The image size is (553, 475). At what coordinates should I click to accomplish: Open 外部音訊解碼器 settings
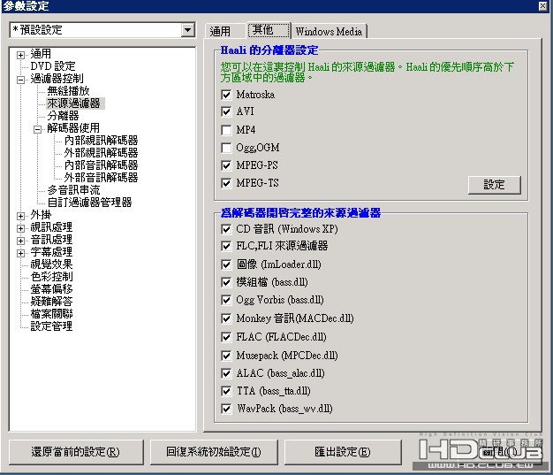(x=102, y=177)
